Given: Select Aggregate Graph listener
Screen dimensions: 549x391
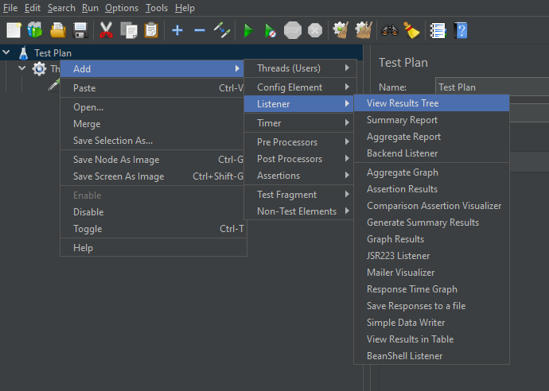Looking at the screenshot, I should pyautogui.click(x=431, y=172).
